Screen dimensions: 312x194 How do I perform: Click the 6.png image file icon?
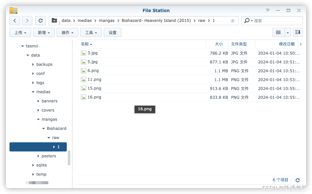(83, 71)
